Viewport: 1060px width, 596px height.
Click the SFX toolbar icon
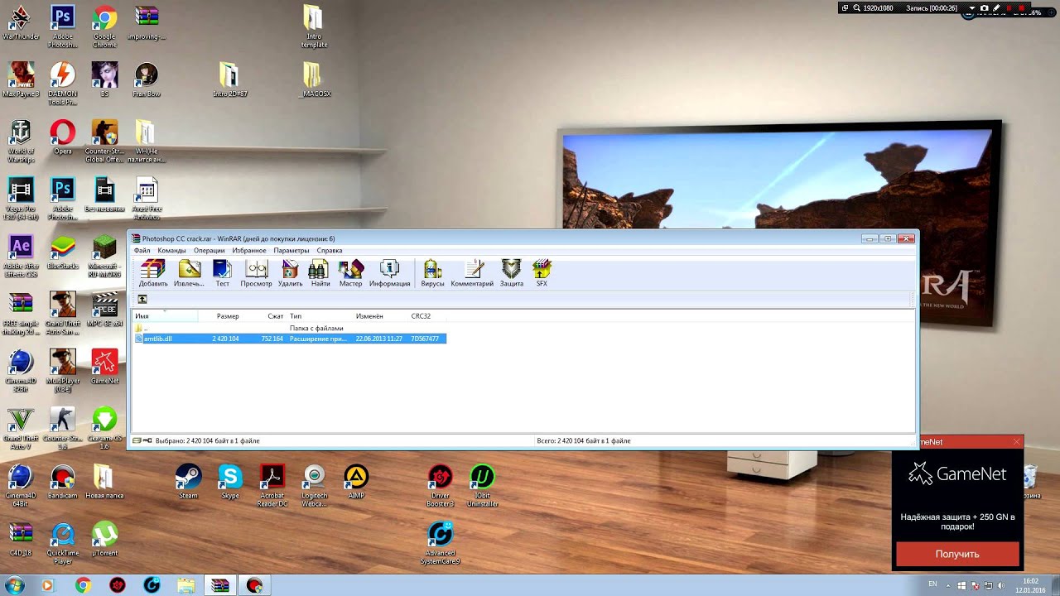click(x=542, y=273)
